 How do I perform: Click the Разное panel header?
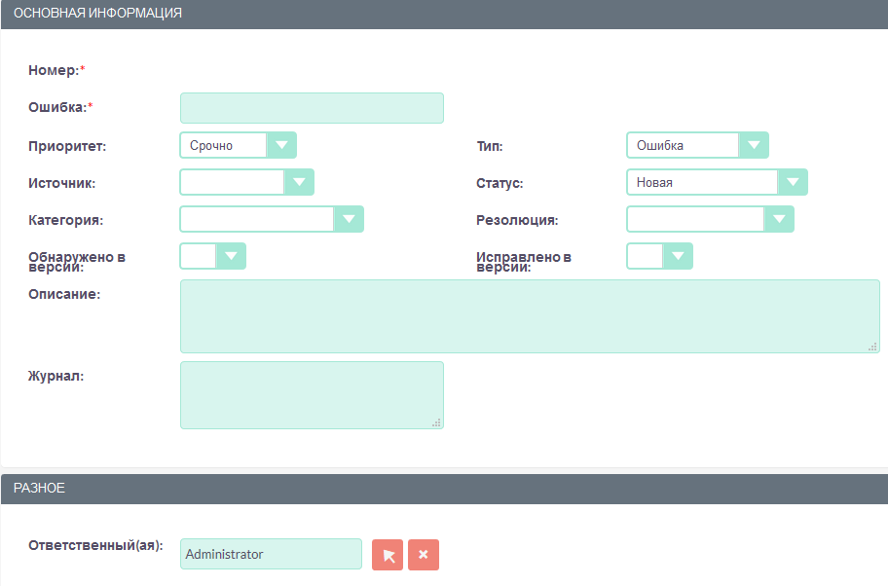click(444, 489)
